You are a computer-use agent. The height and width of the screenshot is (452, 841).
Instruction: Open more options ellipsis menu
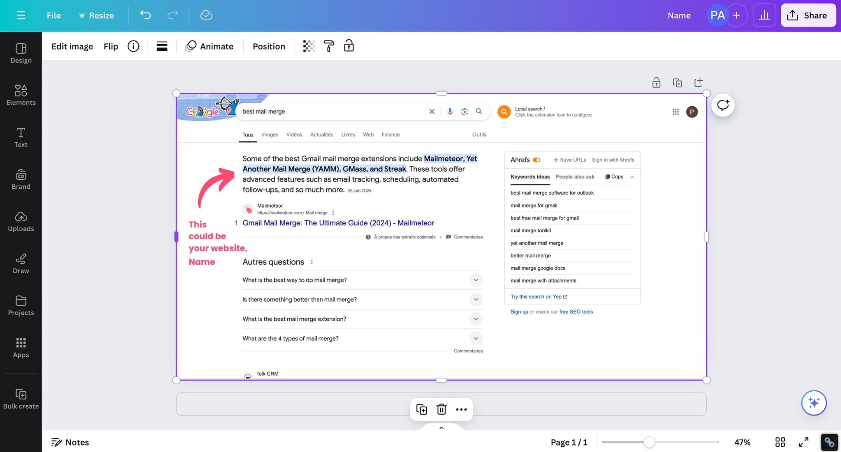(x=461, y=409)
